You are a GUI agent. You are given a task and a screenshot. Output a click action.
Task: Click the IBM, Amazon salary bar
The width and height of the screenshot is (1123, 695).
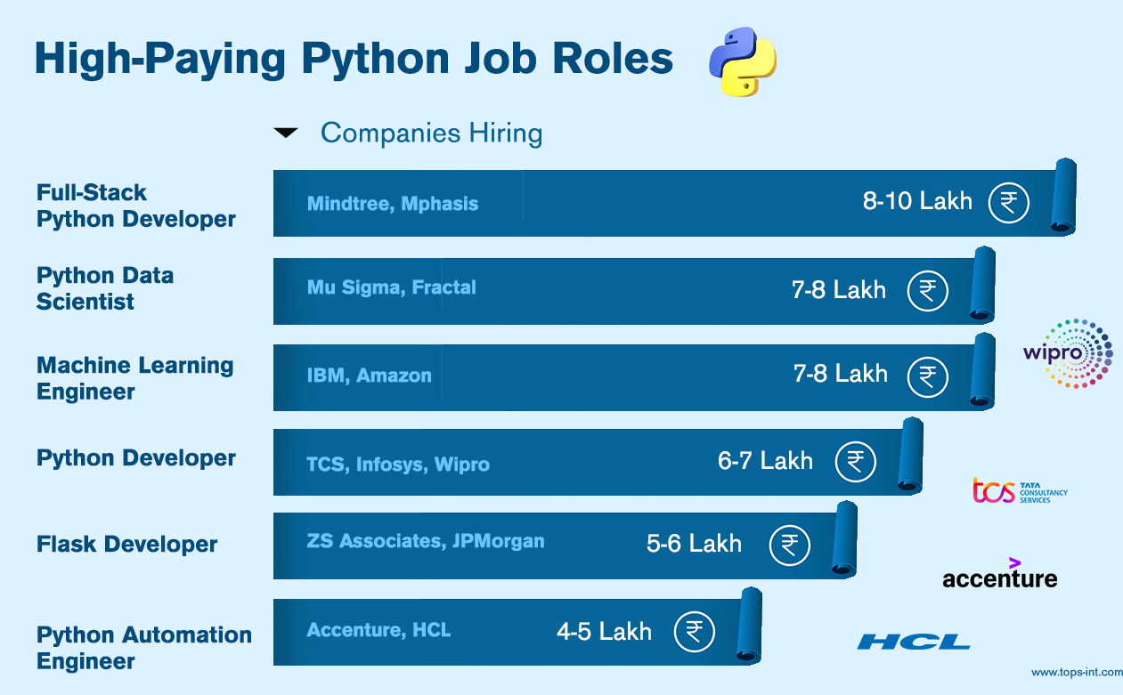point(634,377)
